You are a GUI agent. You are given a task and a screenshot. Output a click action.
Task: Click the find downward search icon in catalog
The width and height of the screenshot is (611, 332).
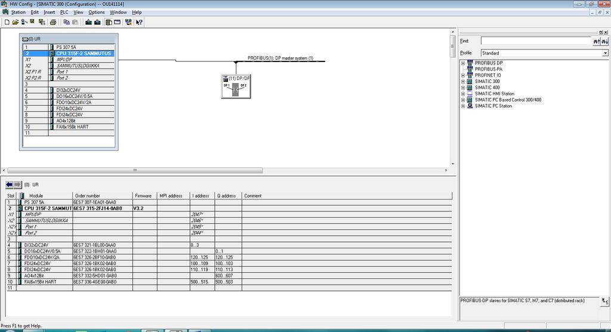click(604, 41)
